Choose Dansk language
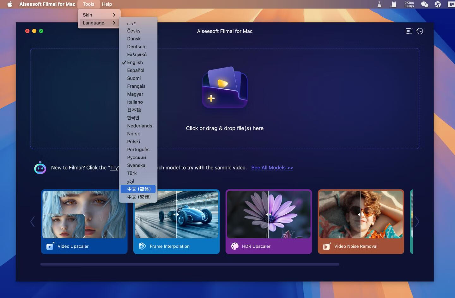 [x=138, y=39]
